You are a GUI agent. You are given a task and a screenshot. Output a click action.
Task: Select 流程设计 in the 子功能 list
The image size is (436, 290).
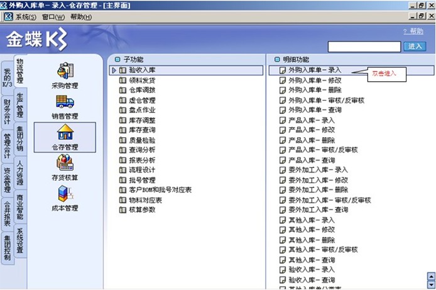(x=142, y=170)
